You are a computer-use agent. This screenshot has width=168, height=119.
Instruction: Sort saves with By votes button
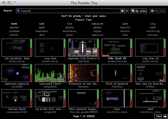[139, 11]
